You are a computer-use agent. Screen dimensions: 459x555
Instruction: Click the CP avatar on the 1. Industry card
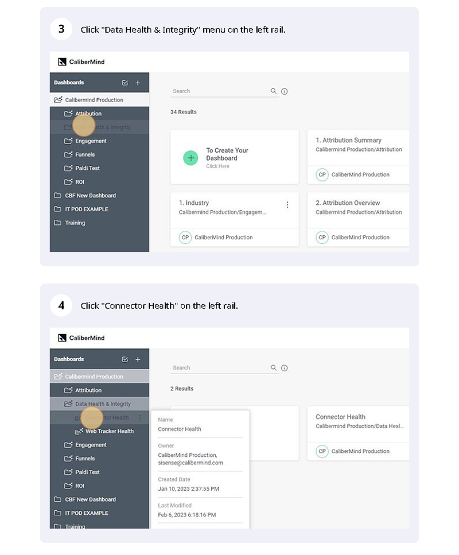click(x=185, y=237)
